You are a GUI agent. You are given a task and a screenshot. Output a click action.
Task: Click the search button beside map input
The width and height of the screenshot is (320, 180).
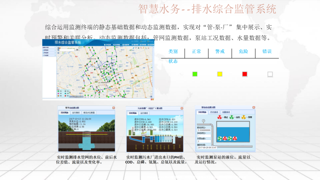tap(77, 50)
